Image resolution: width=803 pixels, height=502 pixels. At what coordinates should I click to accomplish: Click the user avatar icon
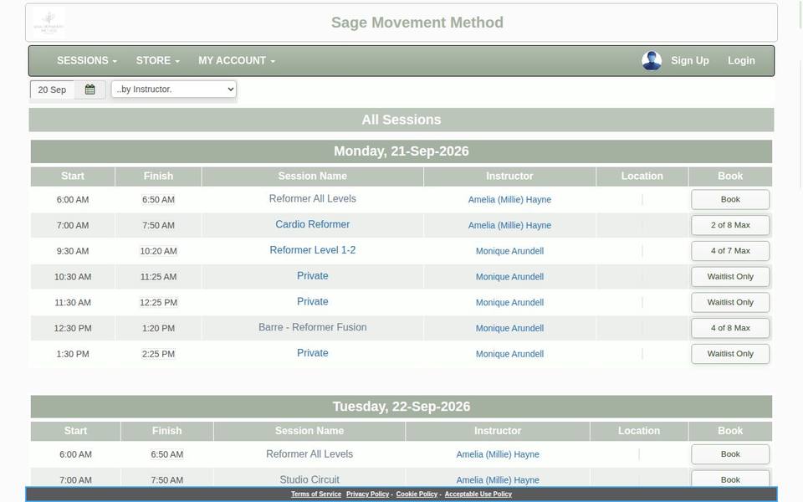coord(652,60)
